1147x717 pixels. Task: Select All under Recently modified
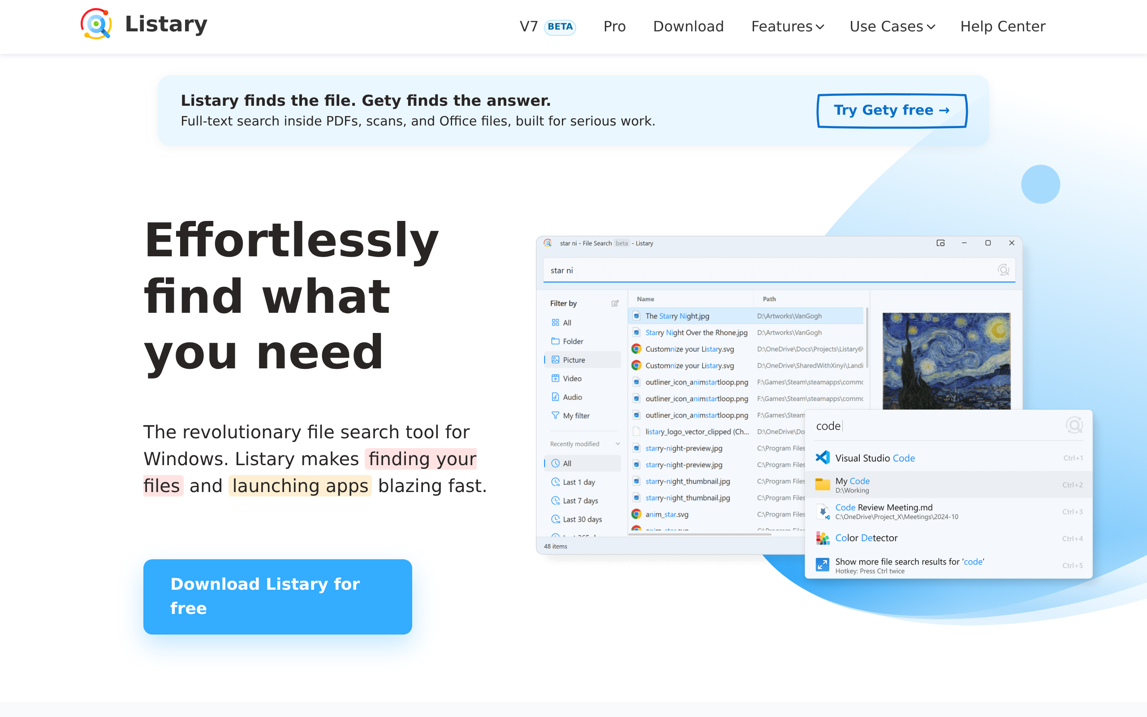pyautogui.click(x=582, y=463)
